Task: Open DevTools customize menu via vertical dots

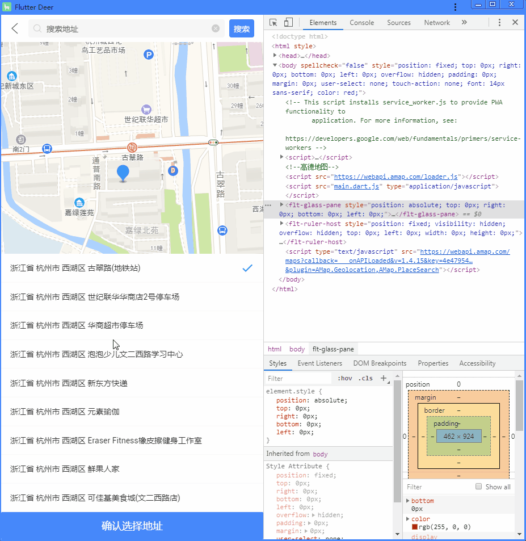Action: pos(500,22)
